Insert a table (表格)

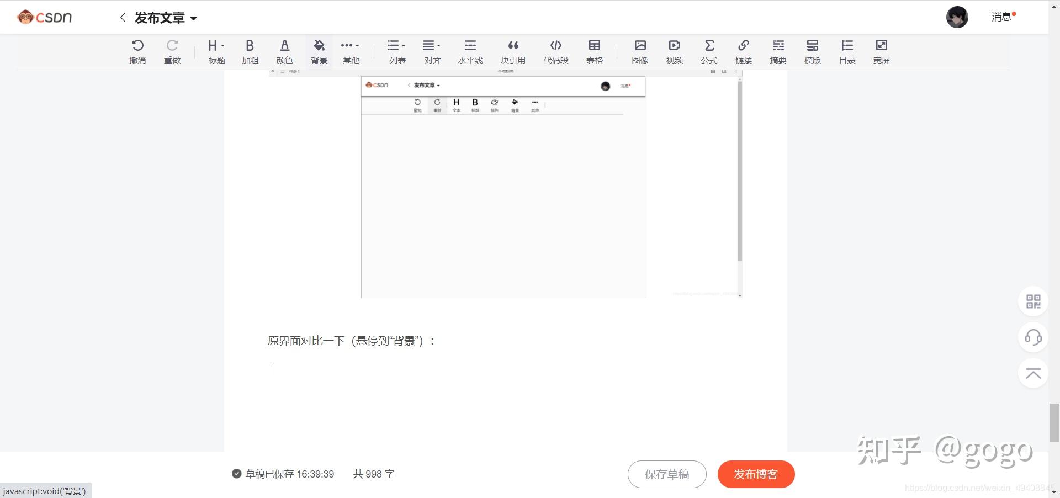(595, 52)
